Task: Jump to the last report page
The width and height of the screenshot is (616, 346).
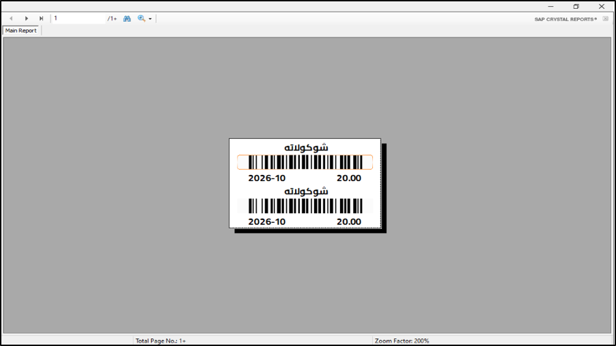Action: [41, 18]
